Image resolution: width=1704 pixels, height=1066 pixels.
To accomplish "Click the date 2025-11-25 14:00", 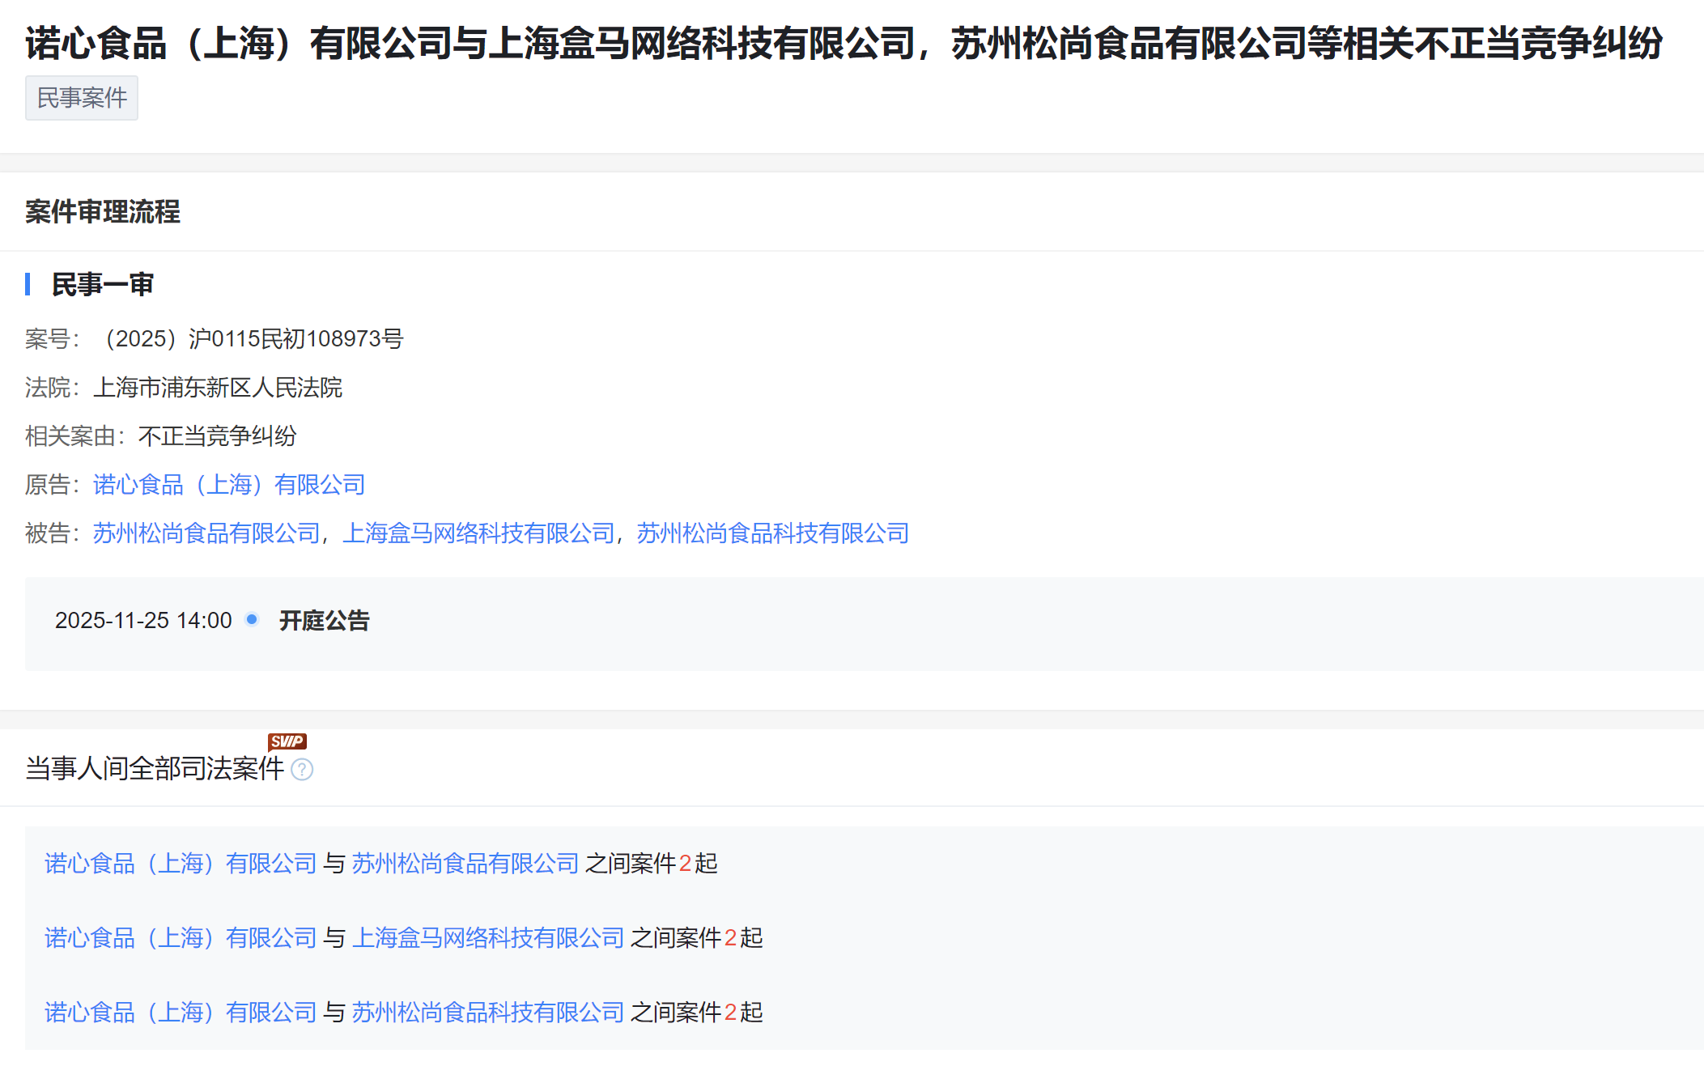I will click(143, 621).
